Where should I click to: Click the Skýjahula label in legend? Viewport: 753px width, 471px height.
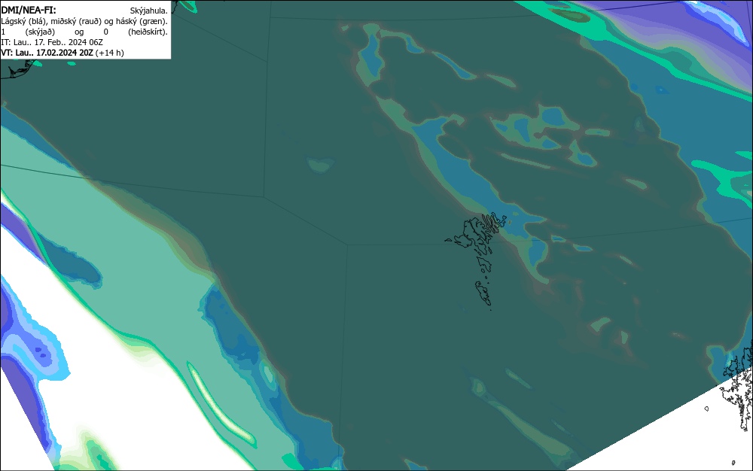pyautogui.click(x=148, y=11)
